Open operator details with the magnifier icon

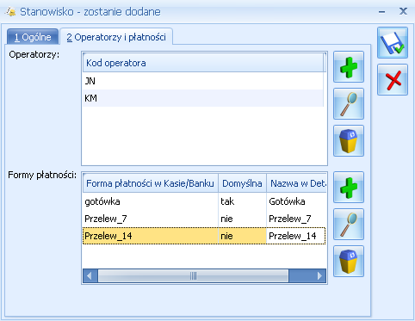349,104
